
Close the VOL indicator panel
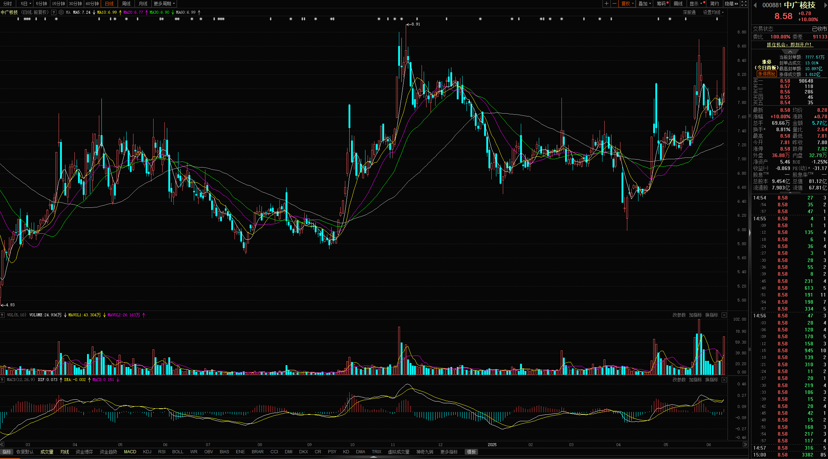(724, 315)
